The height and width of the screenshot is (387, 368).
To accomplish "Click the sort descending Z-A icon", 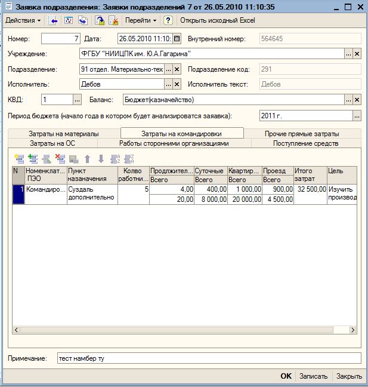I will 128,159.
